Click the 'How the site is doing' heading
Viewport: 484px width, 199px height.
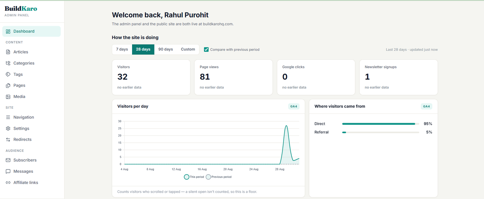coord(135,38)
